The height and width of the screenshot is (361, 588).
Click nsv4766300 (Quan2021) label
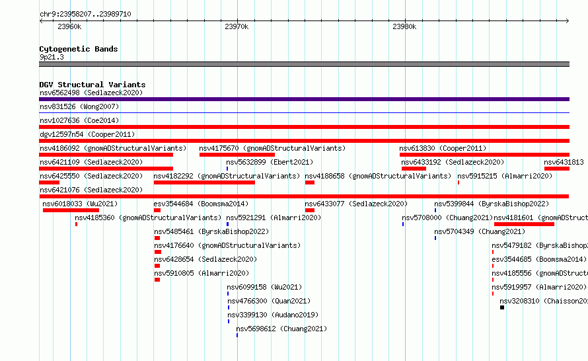tap(269, 301)
